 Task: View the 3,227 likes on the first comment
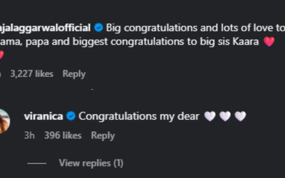[x=32, y=74]
